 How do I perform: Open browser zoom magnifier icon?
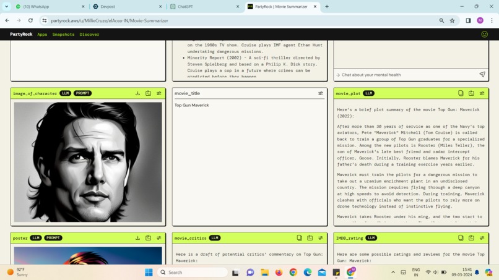click(441, 20)
